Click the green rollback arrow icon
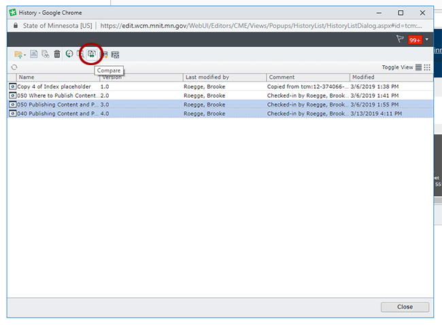This screenshot has height=325, width=442. [x=69, y=54]
